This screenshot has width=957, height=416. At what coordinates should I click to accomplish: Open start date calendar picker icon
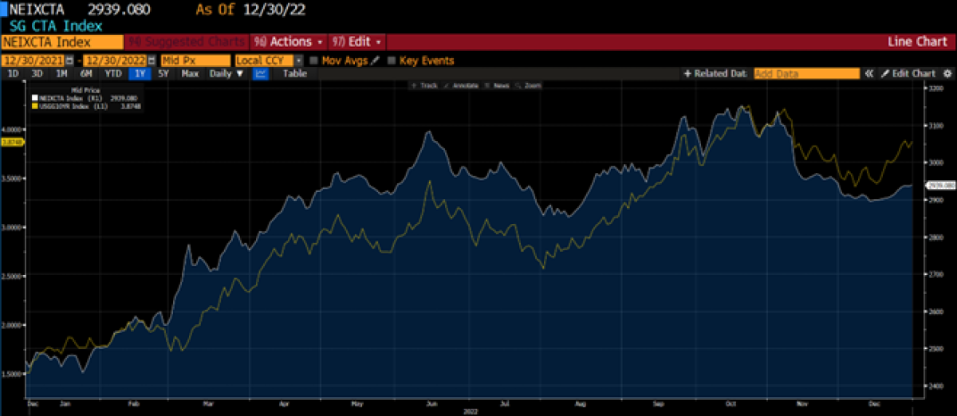click(69, 61)
